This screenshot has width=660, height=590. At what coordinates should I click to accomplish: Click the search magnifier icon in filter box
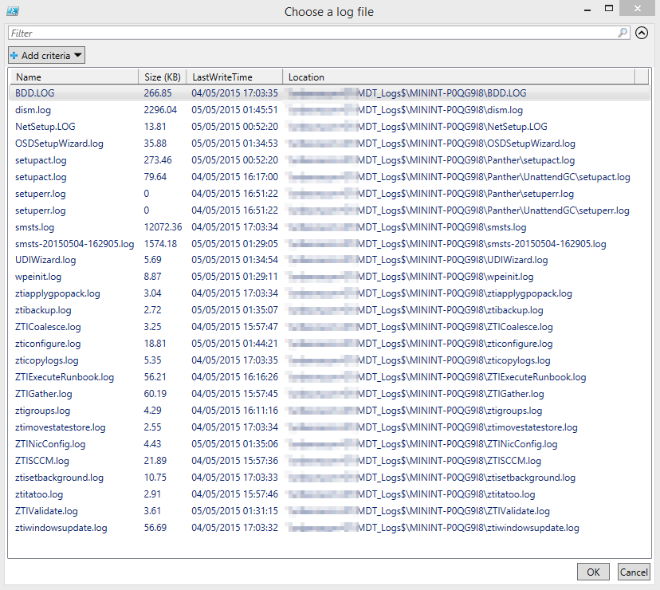pos(623,33)
